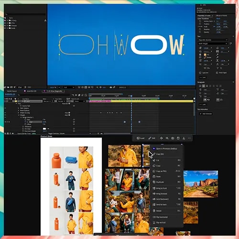Image resolution: width=239 pixels, height=239 pixels.
Task: Toggle the Rotation stopwatch in Layer Transform
Action: [200, 29]
